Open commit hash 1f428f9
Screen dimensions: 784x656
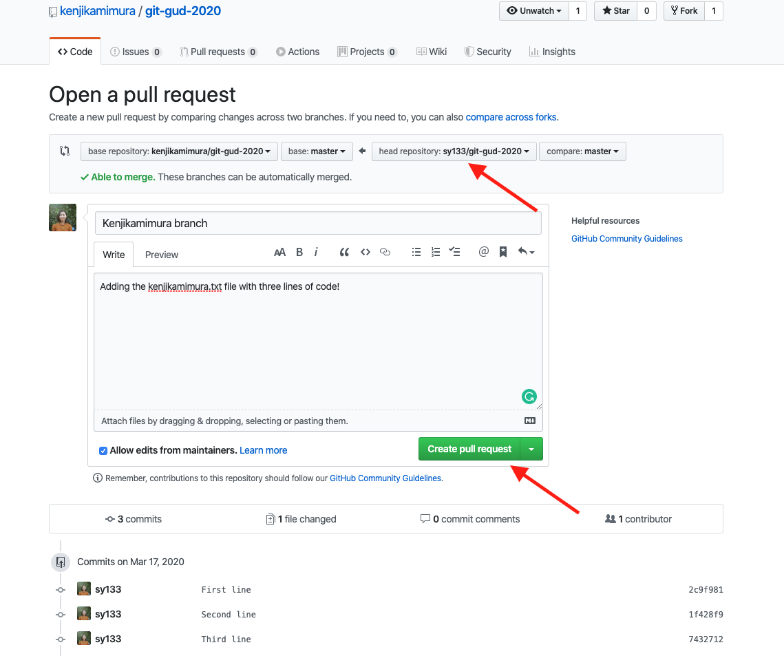706,615
